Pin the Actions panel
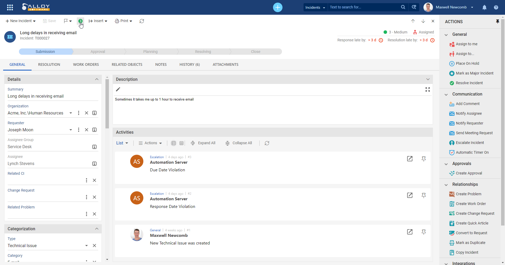505x265 pixels. pyautogui.click(x=497, y=22)
